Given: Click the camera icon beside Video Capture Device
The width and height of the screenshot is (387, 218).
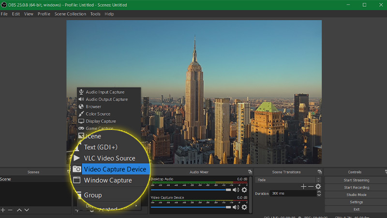Looking at the screenshot, I should pyautogui.click(x=77, y=169).
